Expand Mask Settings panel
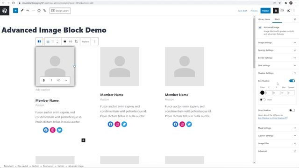 coord(277,128)
